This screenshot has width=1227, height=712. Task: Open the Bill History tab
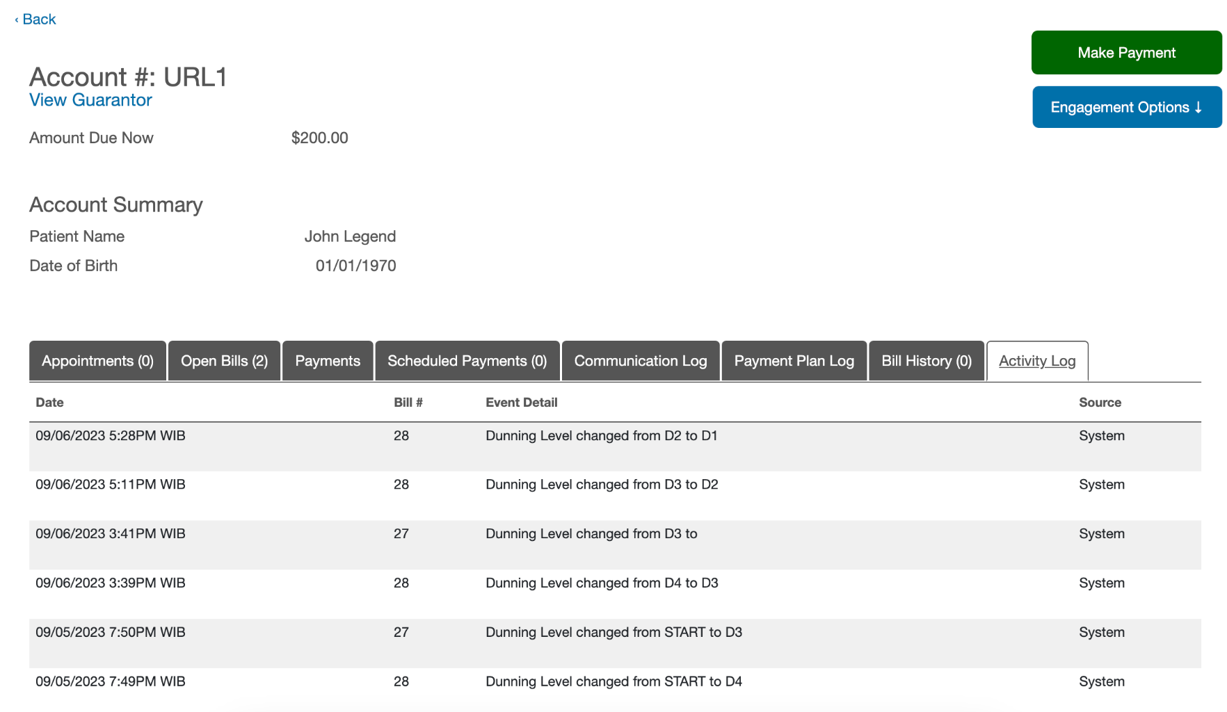[926, 360]
